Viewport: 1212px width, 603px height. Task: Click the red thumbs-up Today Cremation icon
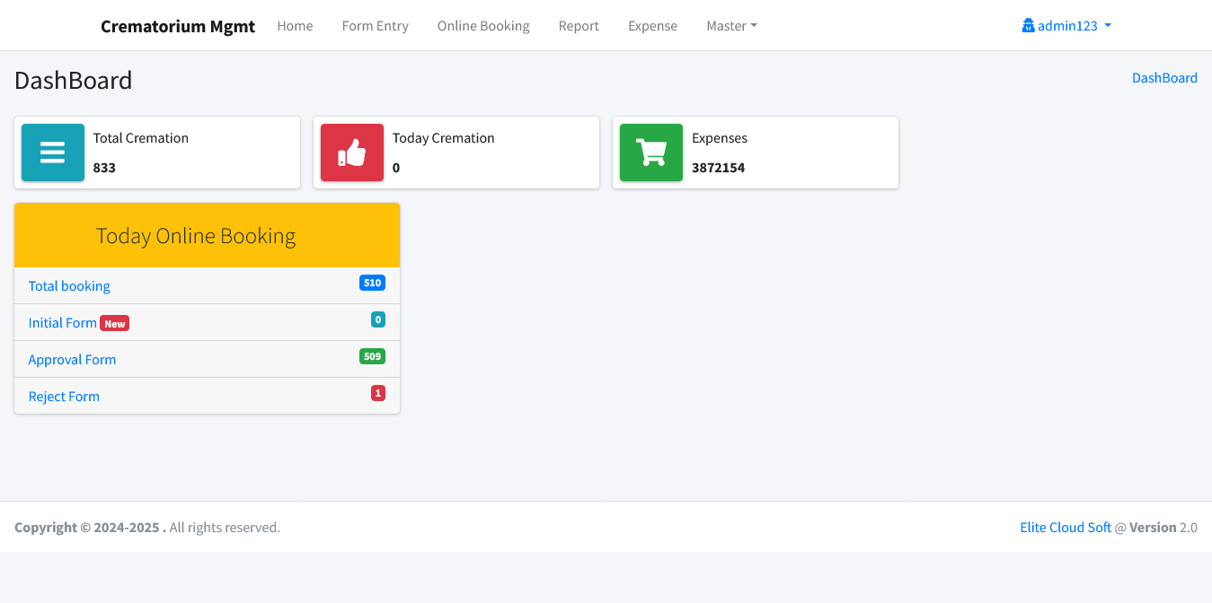(352, 153)
